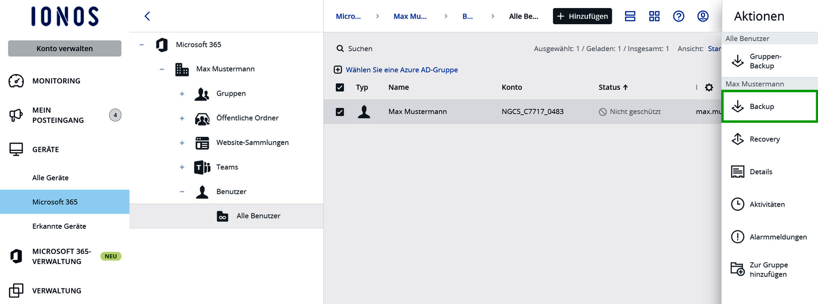This screenshot has width=818, height=304.
Task: Go to the Micro... breadcrumb
Action: [x=348, y=16]
